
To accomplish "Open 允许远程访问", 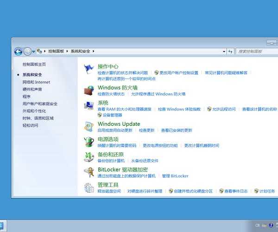I will pyautogui.click(x=224, y=109).
